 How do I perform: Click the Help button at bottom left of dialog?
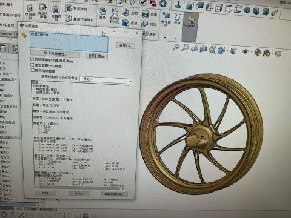(x=45, y=193)
